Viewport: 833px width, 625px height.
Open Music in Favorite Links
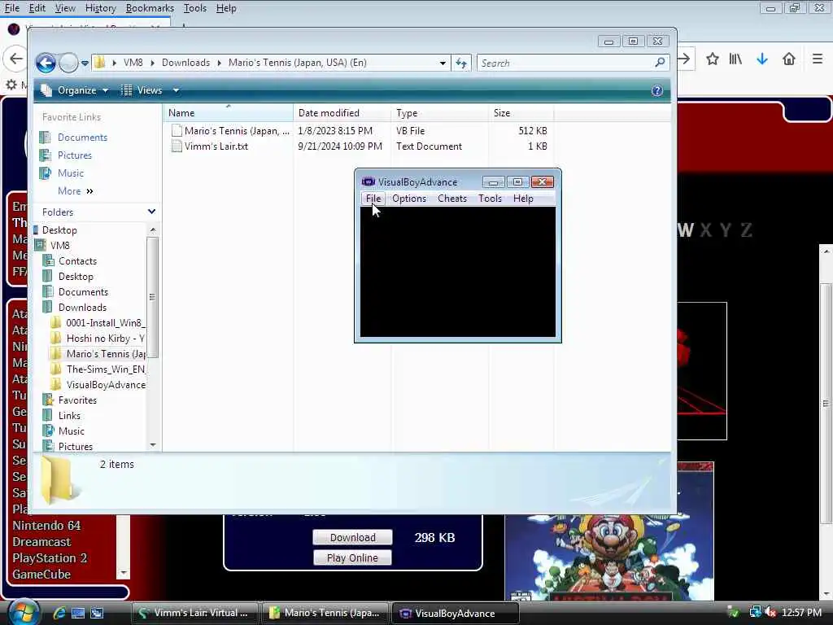71,173
